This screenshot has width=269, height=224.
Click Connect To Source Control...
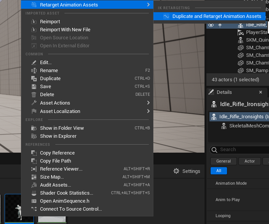87,209
